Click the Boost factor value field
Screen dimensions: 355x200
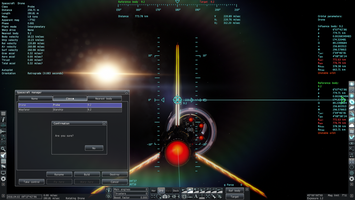point(131,197)
